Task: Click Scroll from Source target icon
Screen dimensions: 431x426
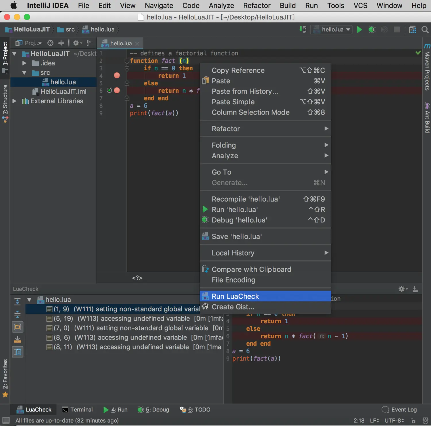Action: coord(50,43)
